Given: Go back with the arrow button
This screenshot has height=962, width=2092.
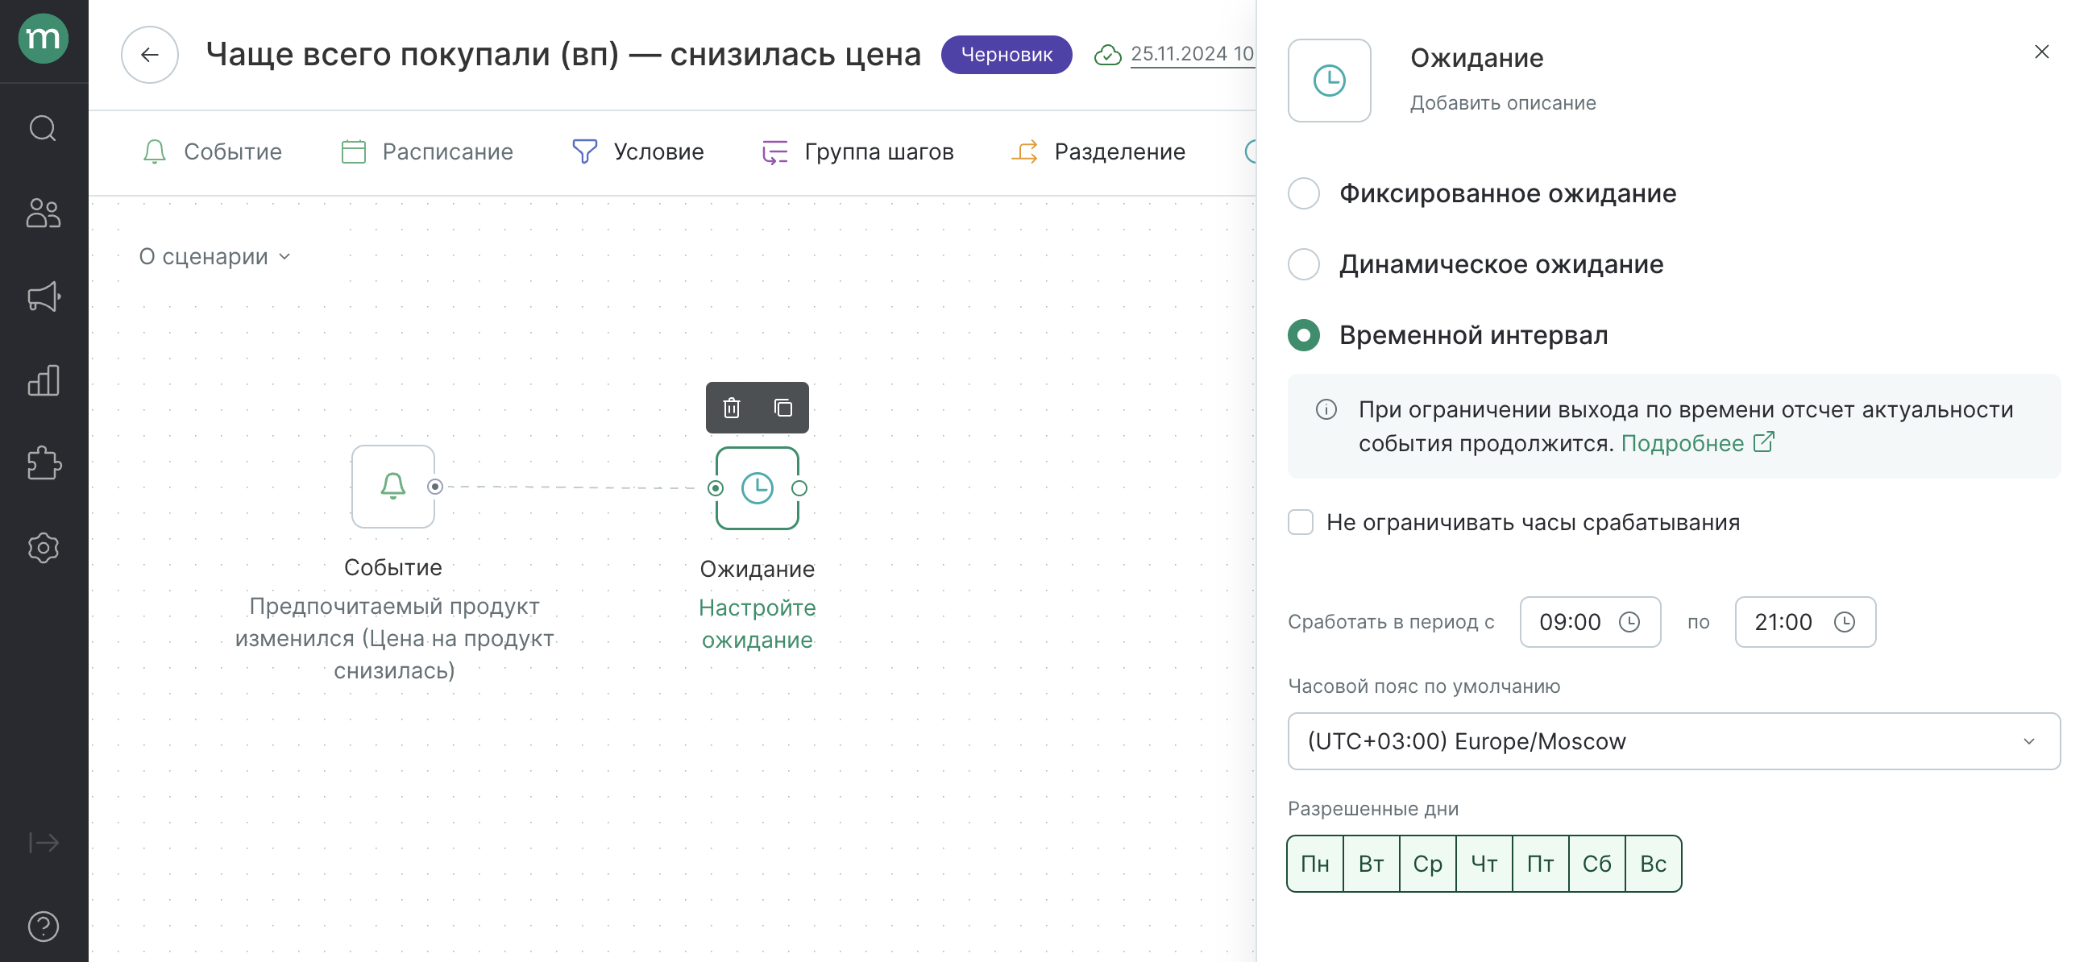Looking at the screenshot, I should click(149, 55).
